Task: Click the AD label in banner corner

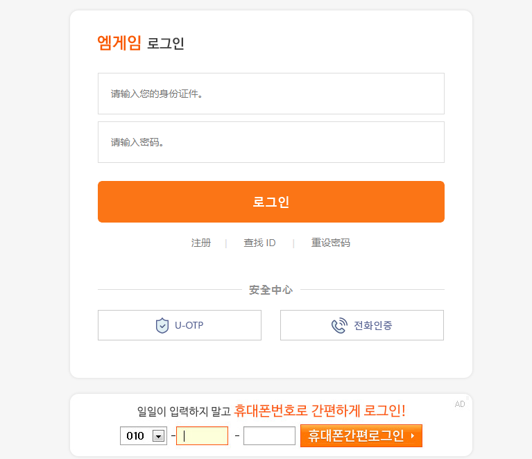Action: click(460, 404)
